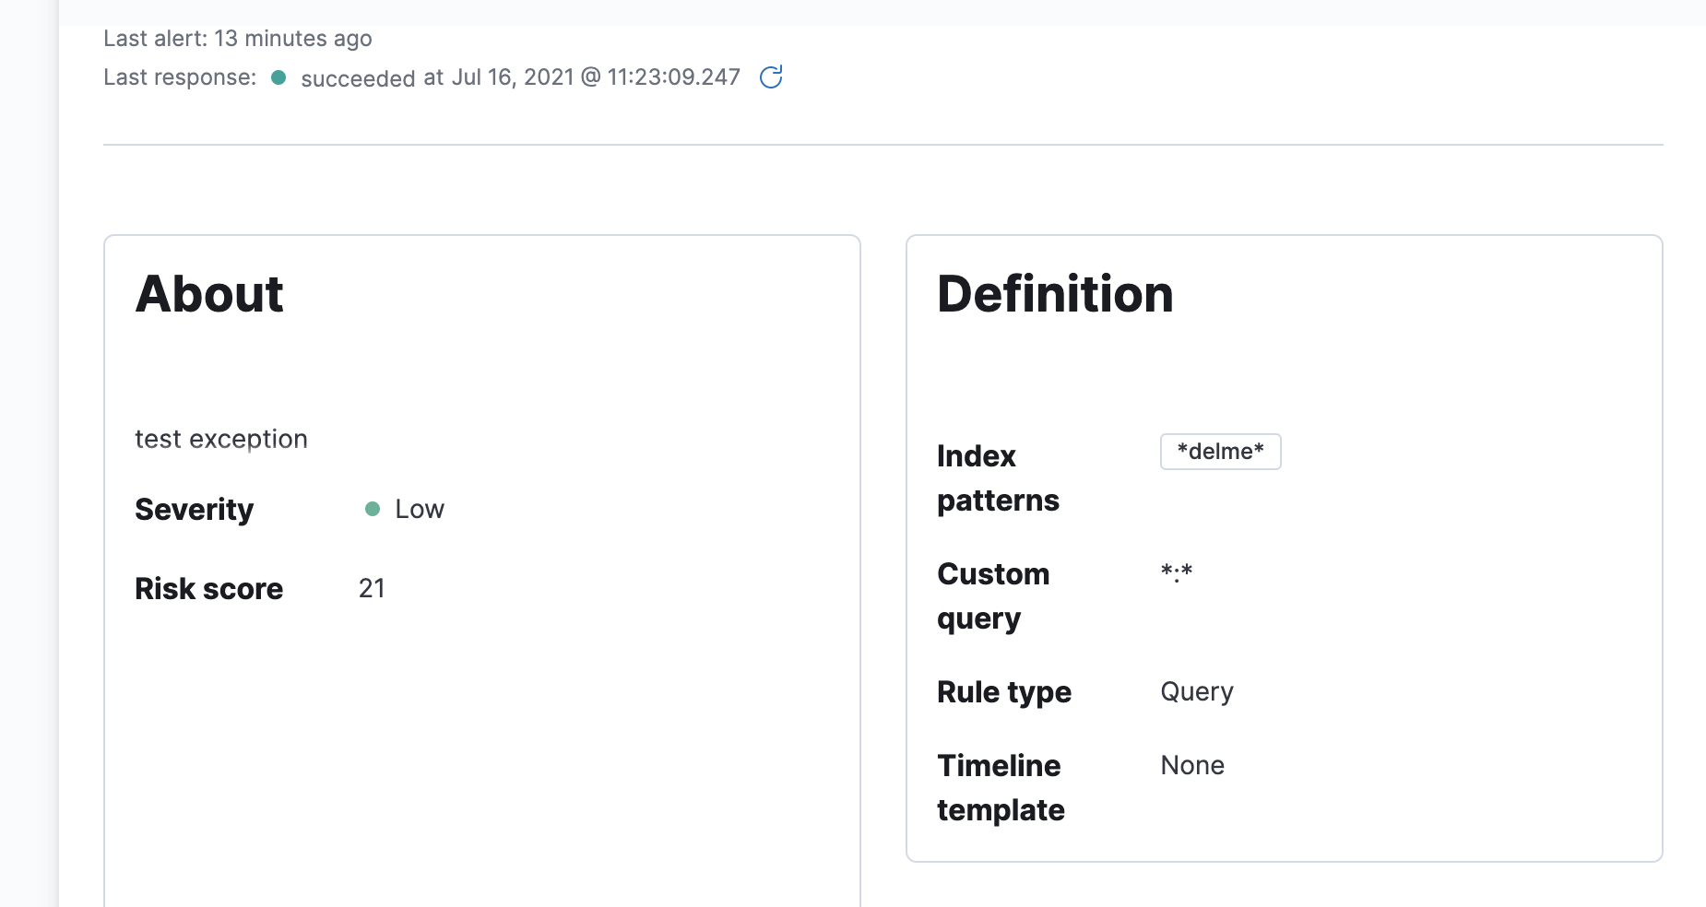This screenshot has width=1706, height=907.
Task: Click the green succeeded status dot
Action: pyautogui.click(x=278, y=77)
